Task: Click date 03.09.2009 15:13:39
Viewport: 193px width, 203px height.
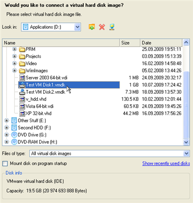Action: (x=162, y=57)
